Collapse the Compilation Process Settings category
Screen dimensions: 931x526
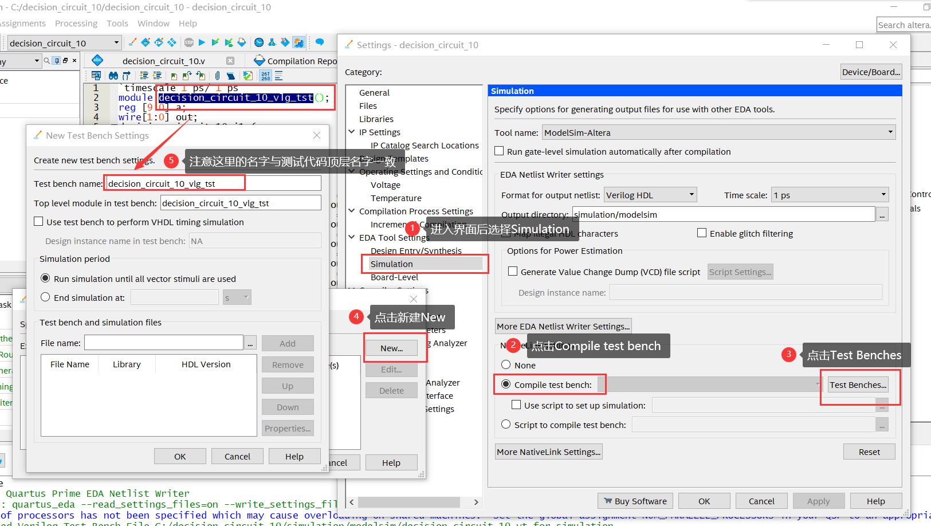click(x=352, y=211)
